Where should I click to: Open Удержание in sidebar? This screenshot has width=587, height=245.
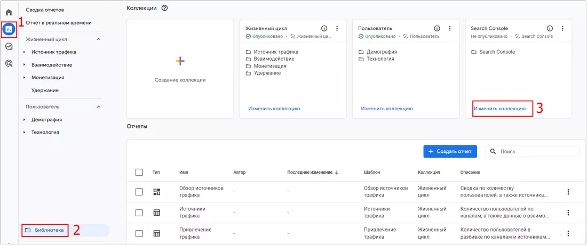click(45, 91)
